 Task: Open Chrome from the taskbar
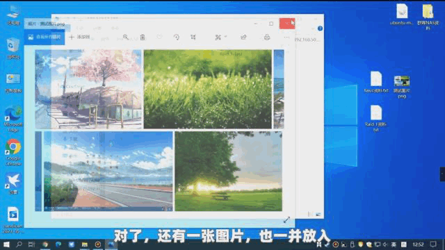45,244
